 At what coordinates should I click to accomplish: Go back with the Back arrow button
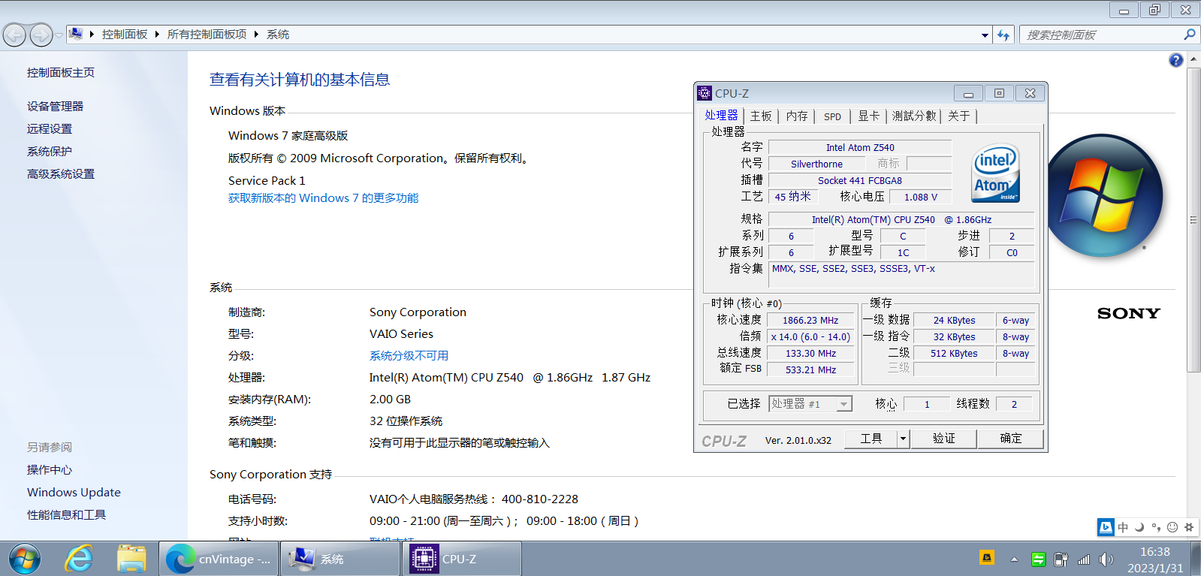tap(15, 35)
